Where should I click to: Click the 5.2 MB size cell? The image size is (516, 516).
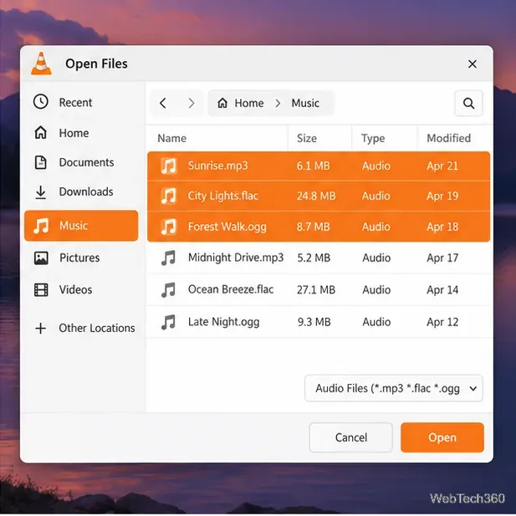314,258
